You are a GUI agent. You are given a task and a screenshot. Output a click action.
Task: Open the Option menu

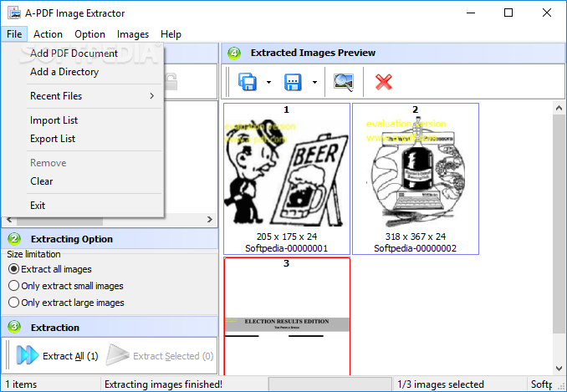[x=89, y=34]
